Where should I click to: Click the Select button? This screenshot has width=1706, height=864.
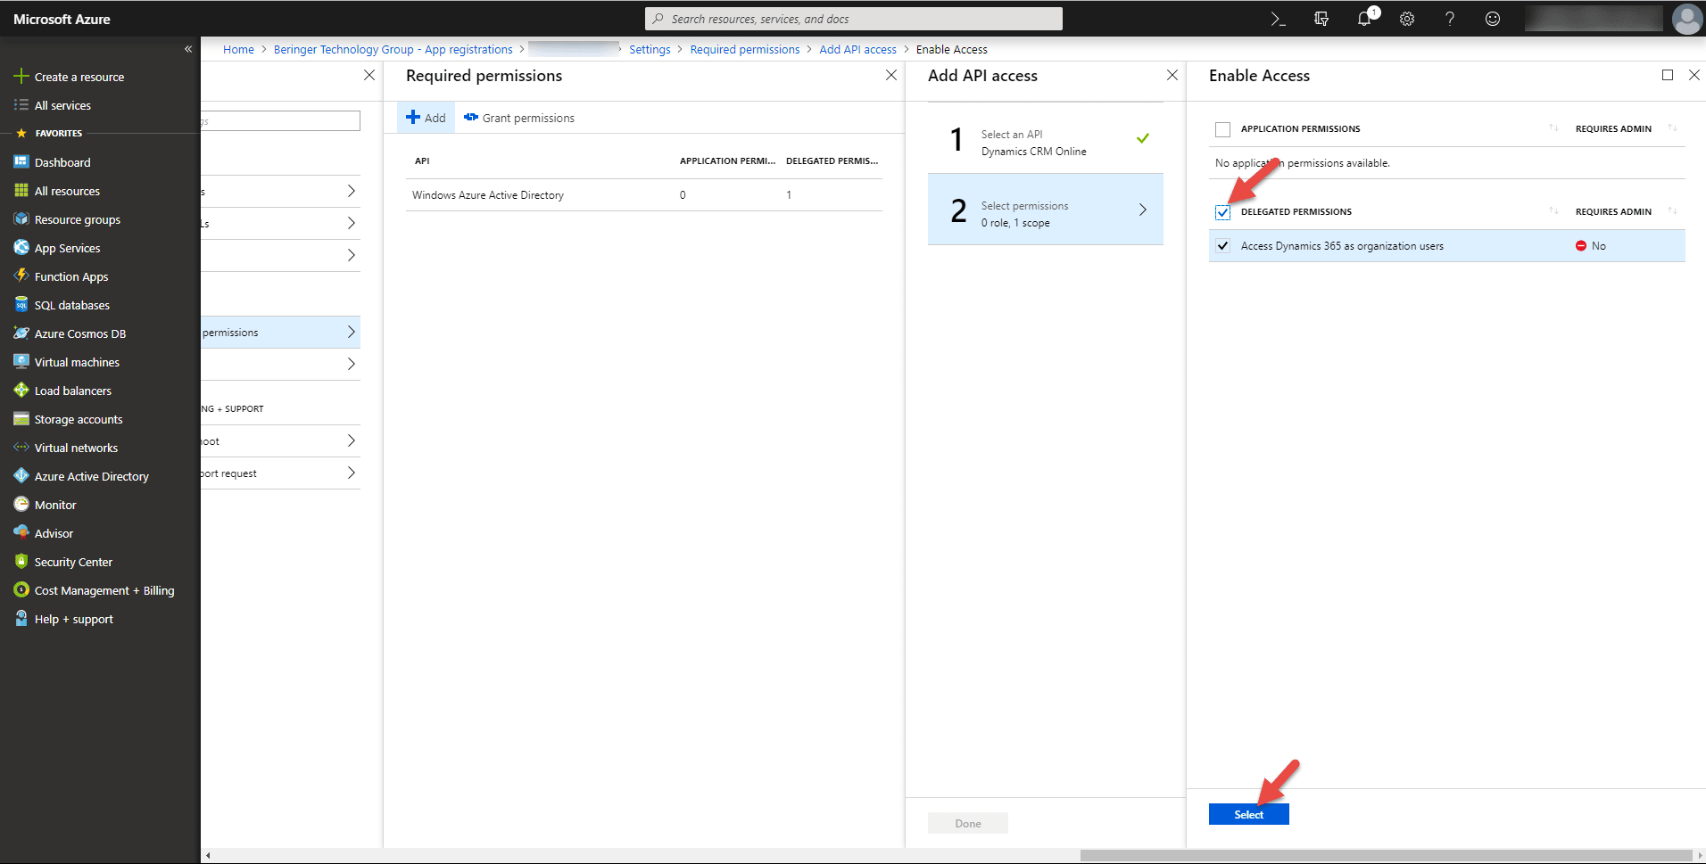pyautogui.click(x=1248, y=814)
